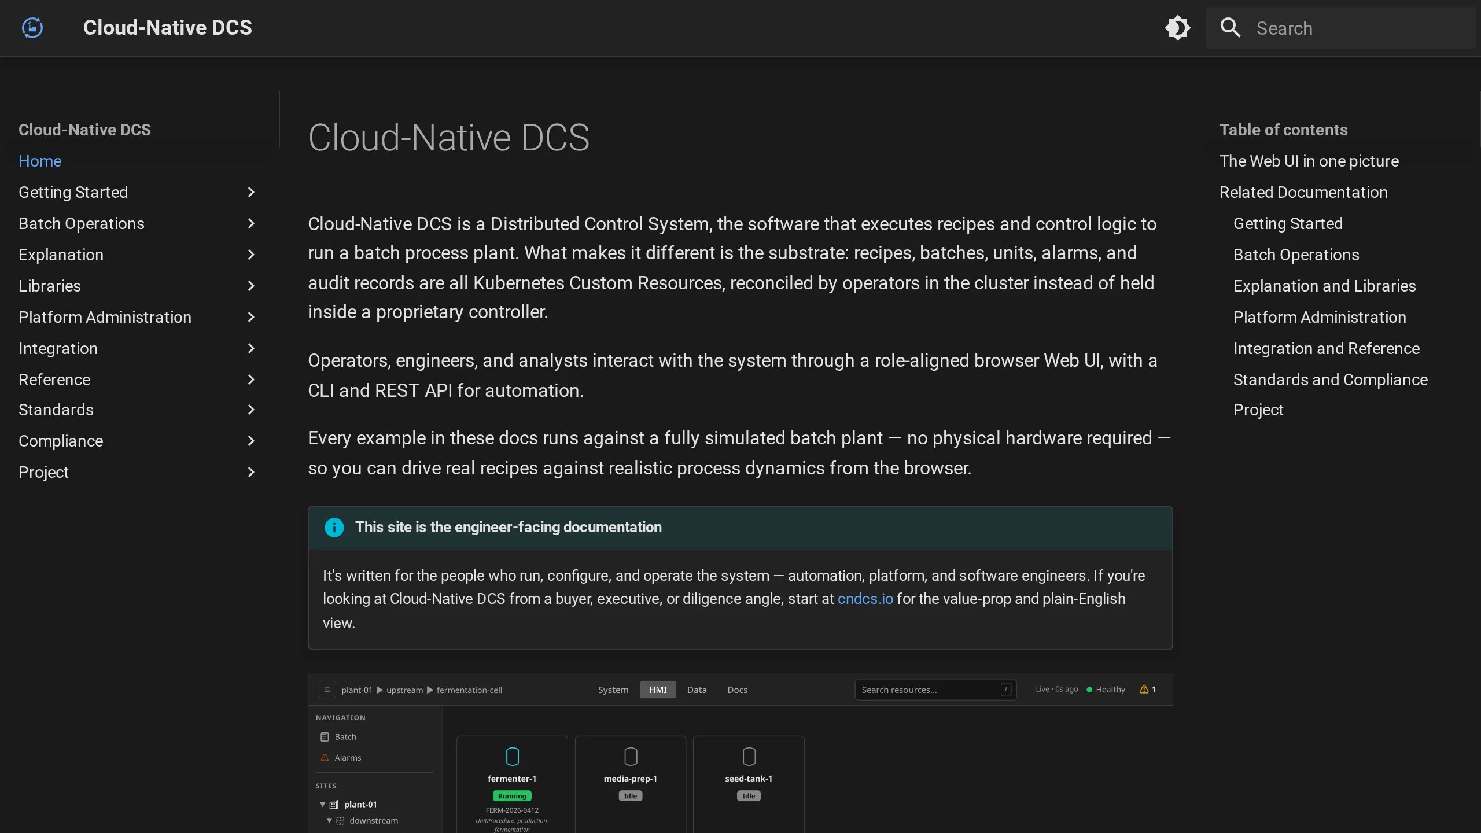
Task: Jump to Project in table of contents
Action: (1258, 410)
